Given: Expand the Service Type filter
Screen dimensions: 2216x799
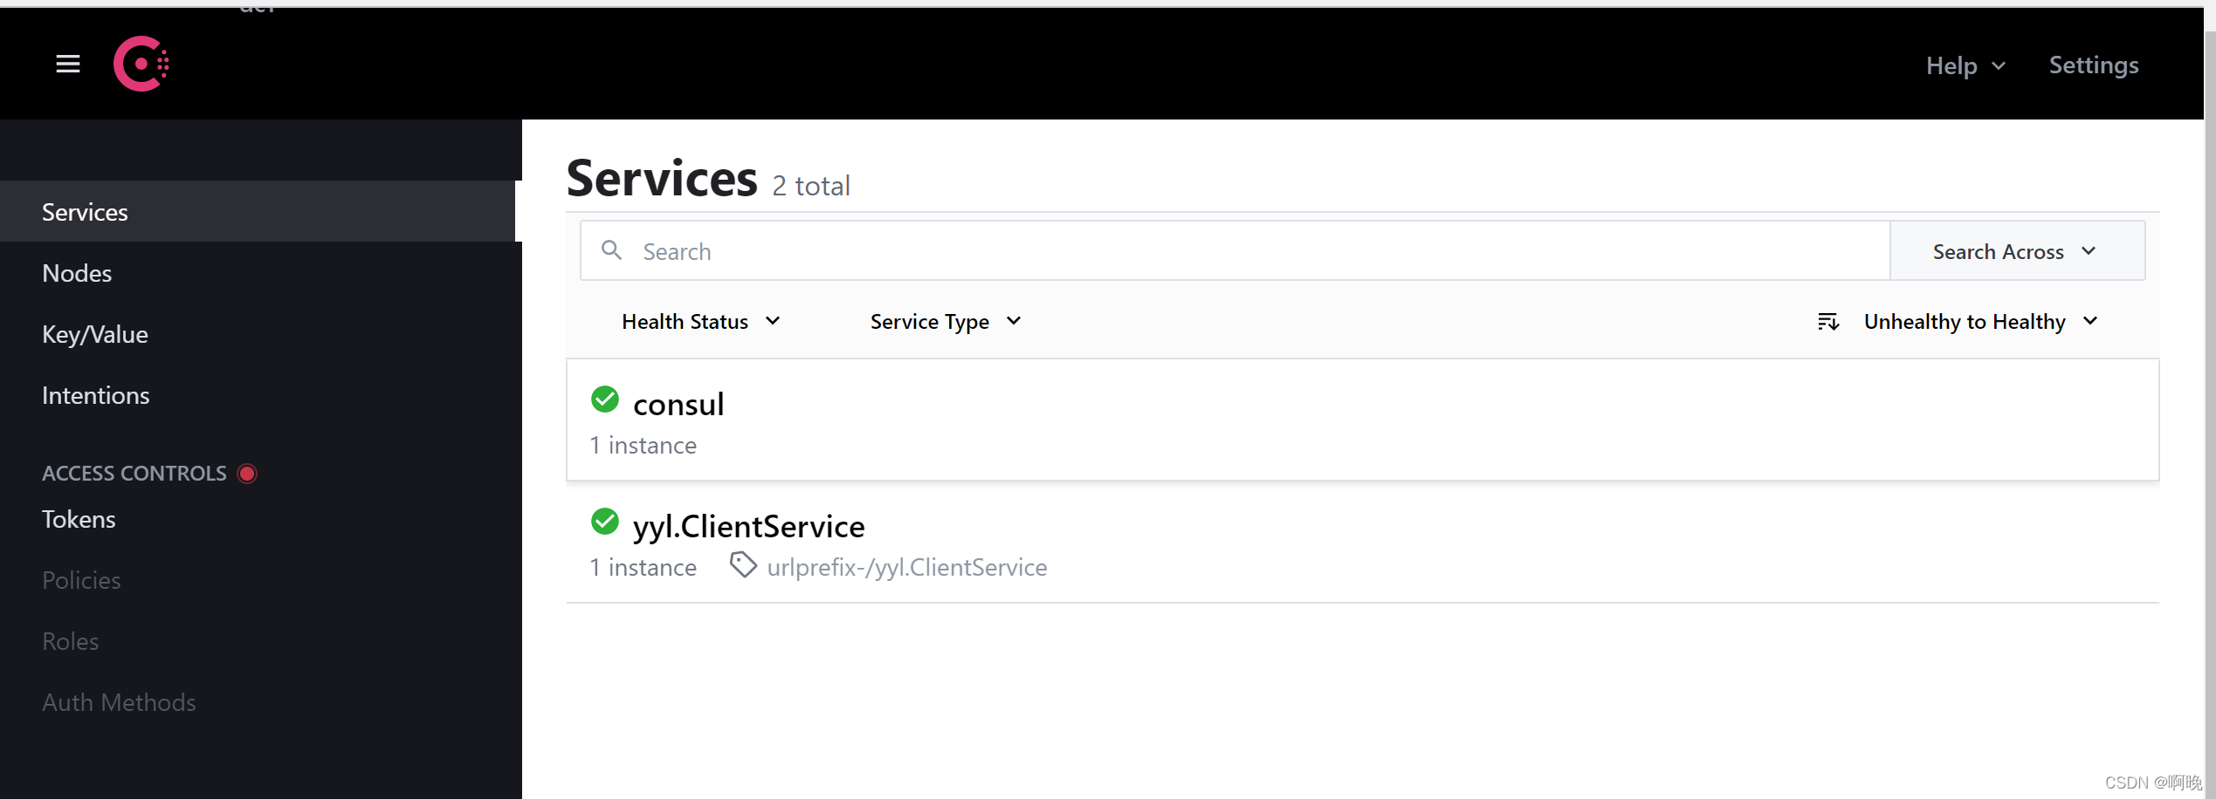Looking at the screenshot, I should pyautogui.click(x=945, y=321).
